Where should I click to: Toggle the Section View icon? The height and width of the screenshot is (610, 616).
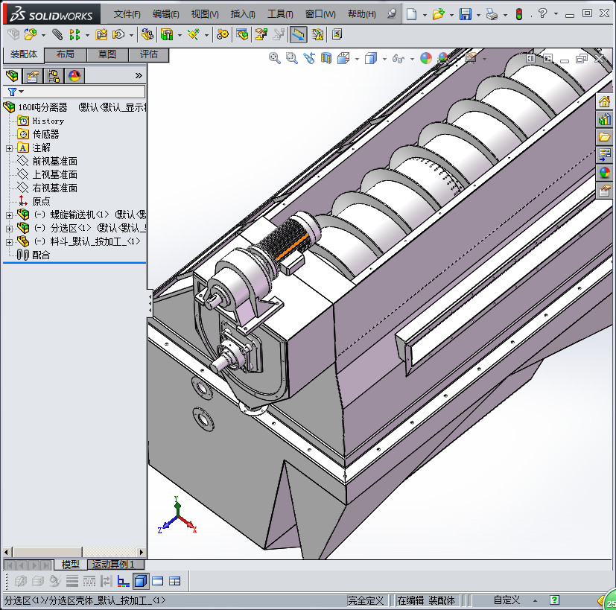(326, 58)
